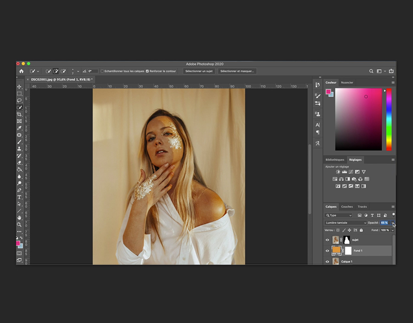
Task: Toggle lock transparent pixels icon
Action: coord(338,230)
